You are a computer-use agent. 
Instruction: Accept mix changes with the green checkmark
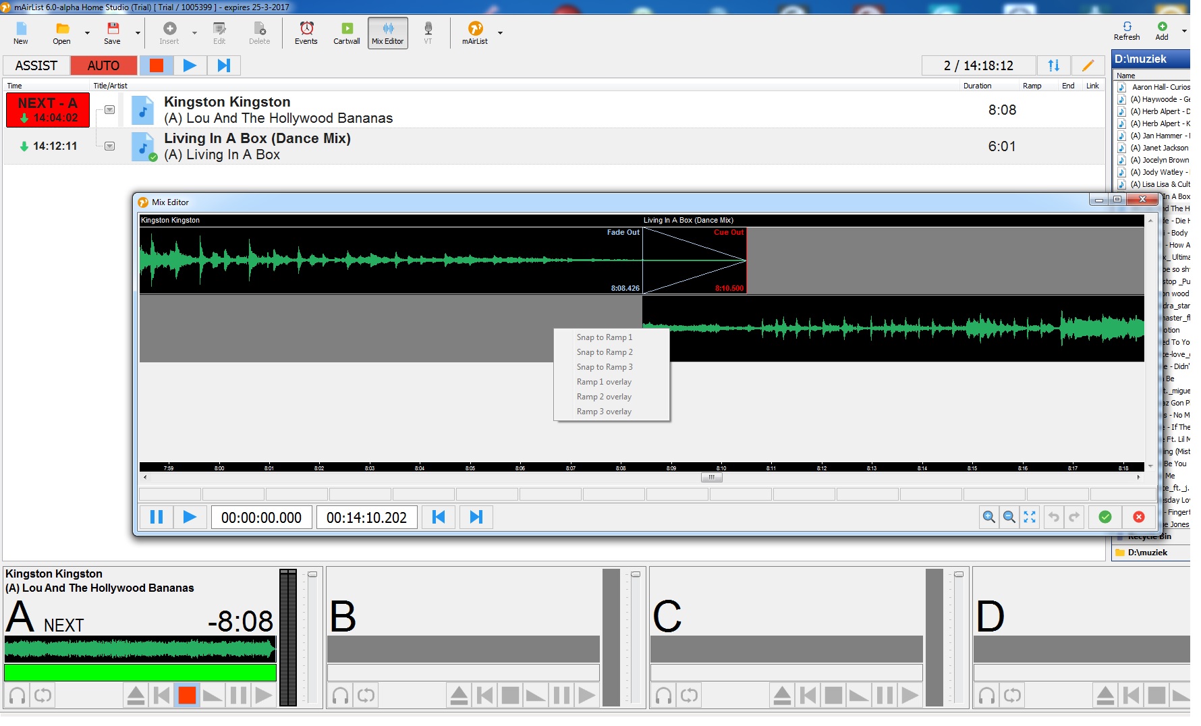pos(1105,517)
